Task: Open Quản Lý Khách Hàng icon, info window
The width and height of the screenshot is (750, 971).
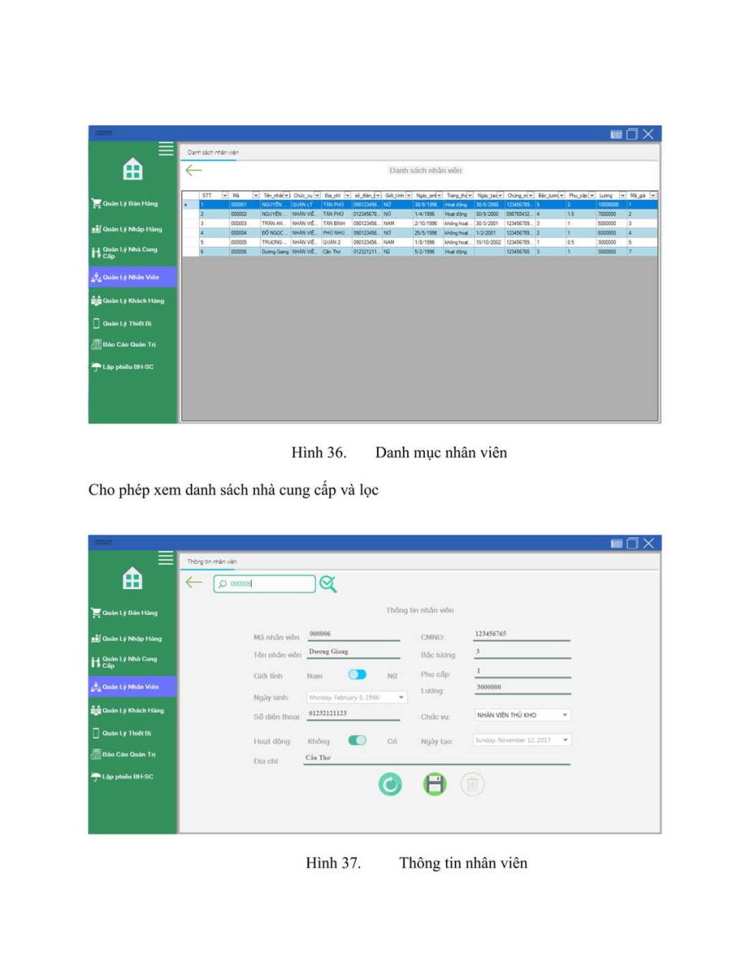Action: pyautogui.click(x=95, y=710)
